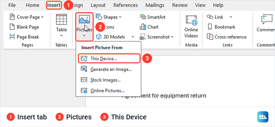Click the 'Links' group label
This screenshot has height=127, width=275.
227,45
